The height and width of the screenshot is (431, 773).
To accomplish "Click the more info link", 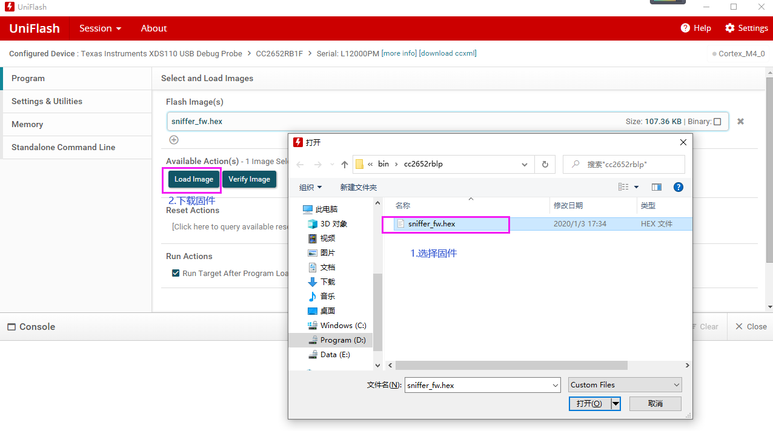I will pyautogui.click(x=399, y=53).
